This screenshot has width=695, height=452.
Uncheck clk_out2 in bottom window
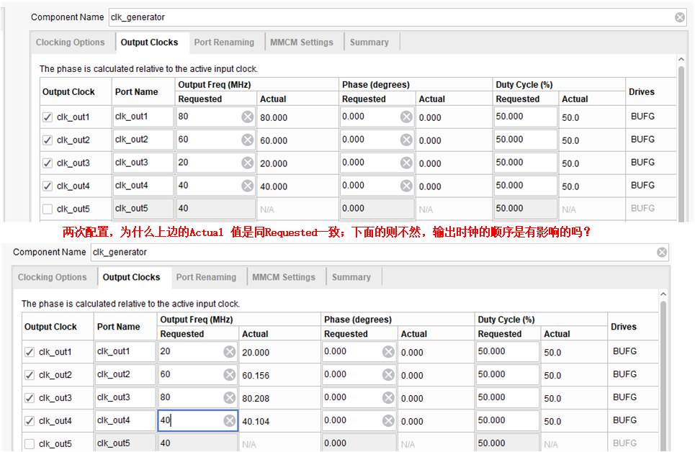pos(30,375)
